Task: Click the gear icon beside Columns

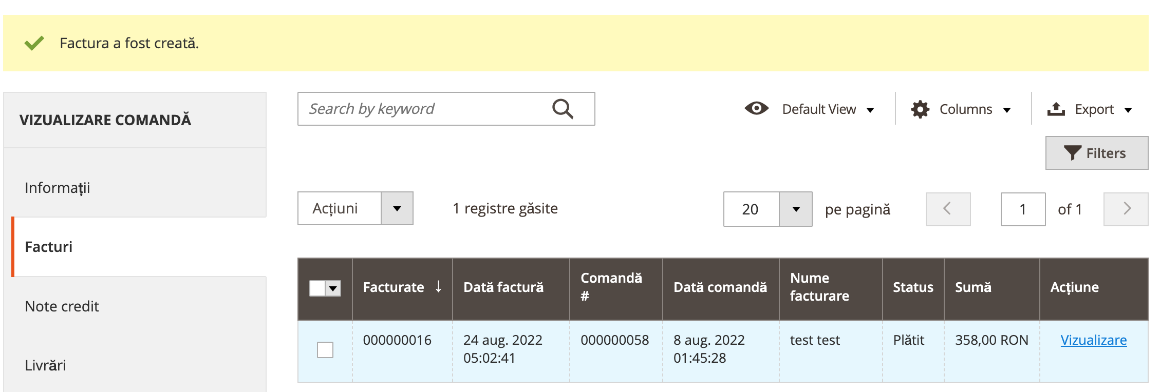Action: [x=920, y=109]
